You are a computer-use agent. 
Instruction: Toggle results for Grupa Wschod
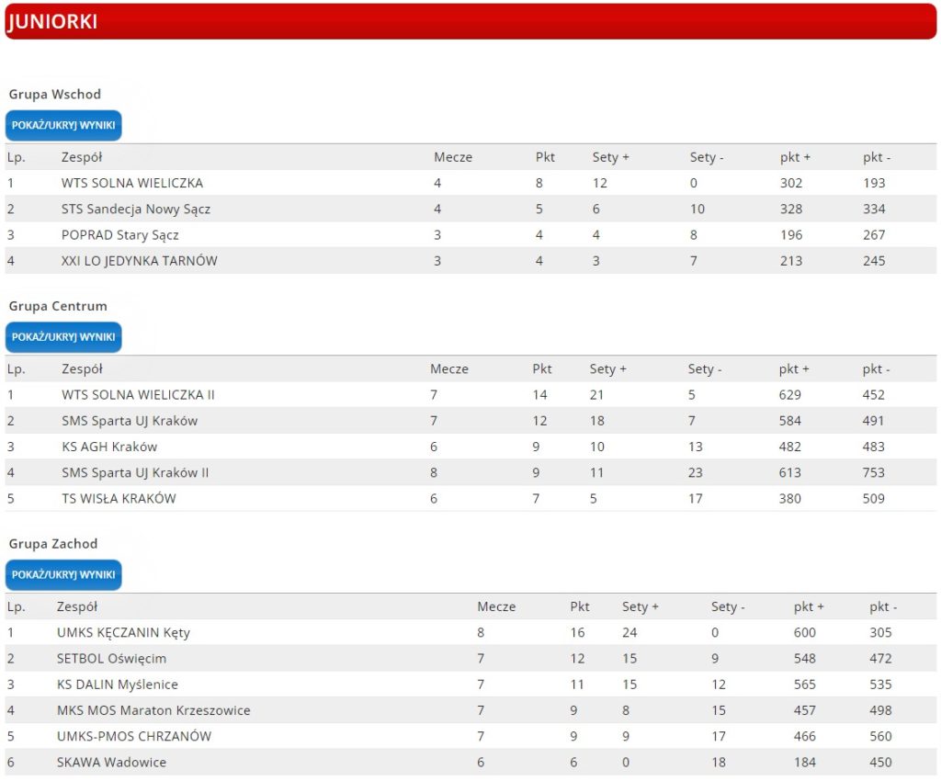pyautogui.click(x=63, y=125)
